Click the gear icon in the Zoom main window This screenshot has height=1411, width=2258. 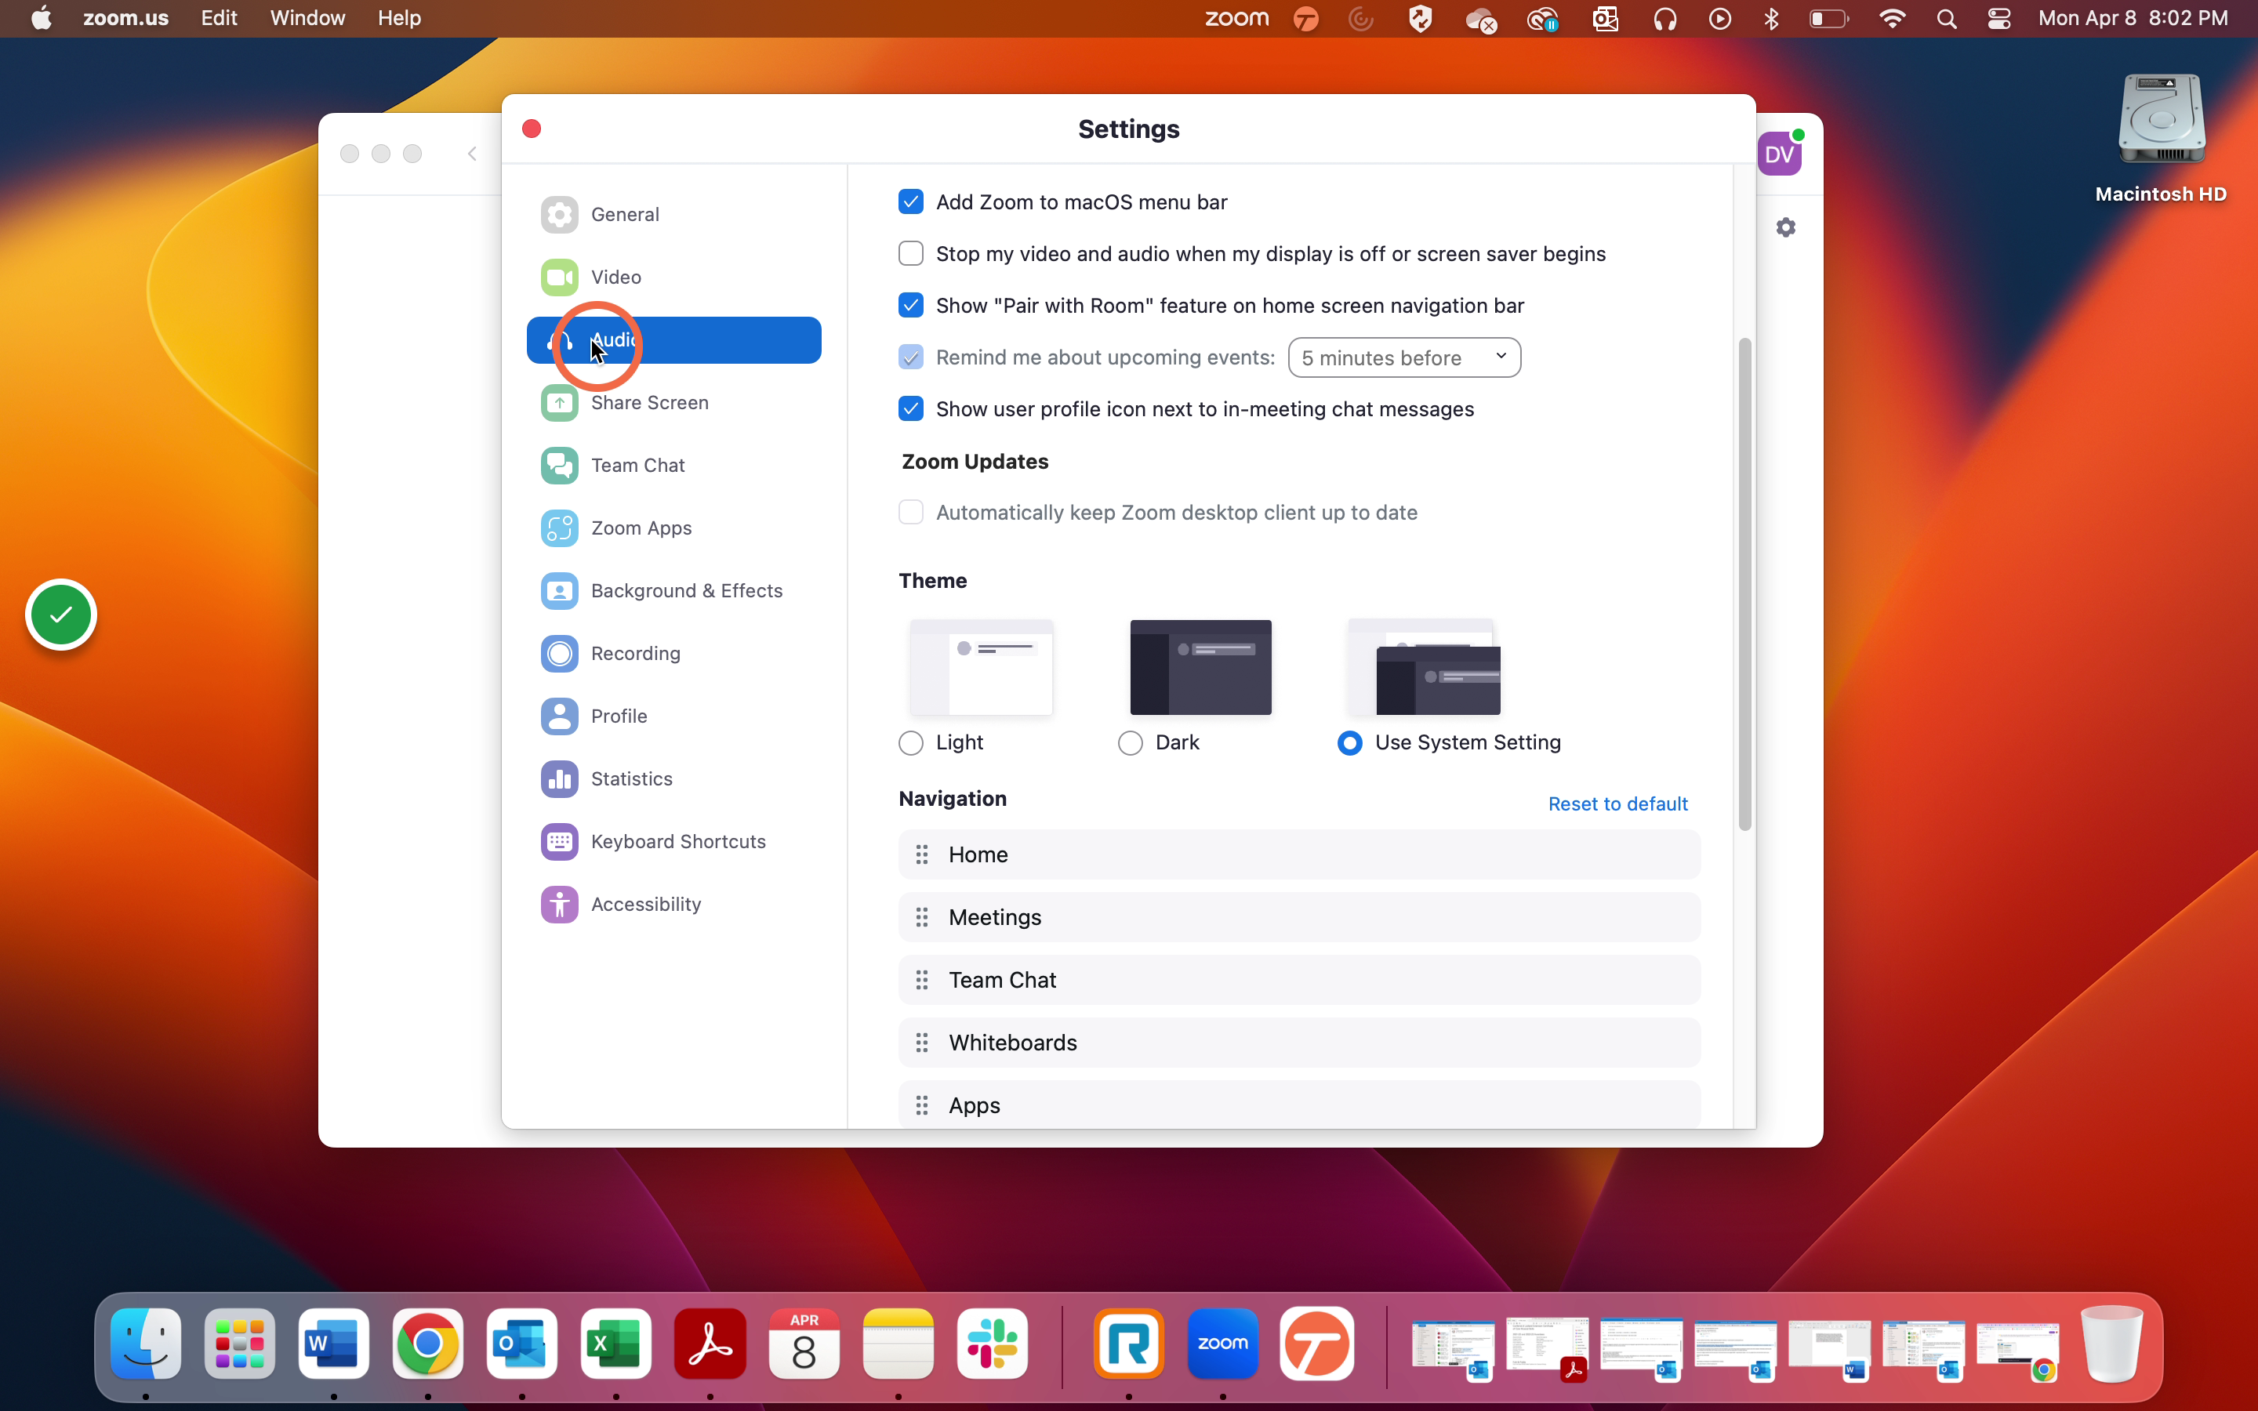point(1786,227)
